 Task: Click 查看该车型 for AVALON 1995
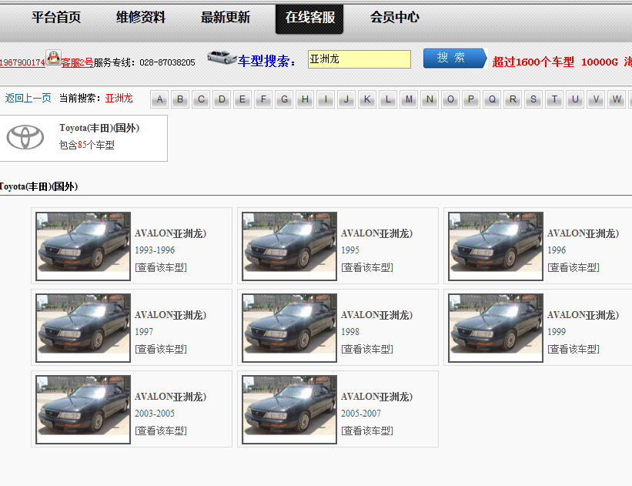point(367,267)
